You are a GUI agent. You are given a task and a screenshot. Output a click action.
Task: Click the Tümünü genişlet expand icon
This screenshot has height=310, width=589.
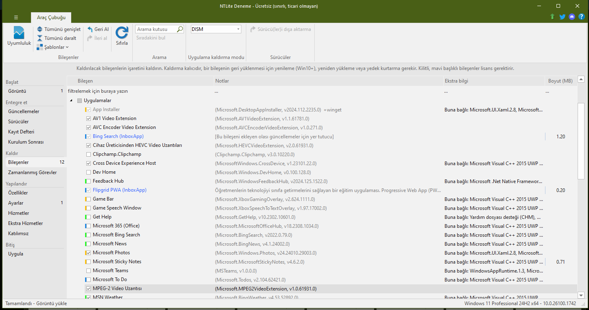[x=40, y=29]
